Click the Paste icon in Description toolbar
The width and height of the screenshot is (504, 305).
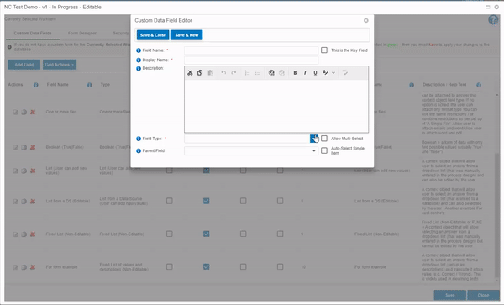click(210, 73)
